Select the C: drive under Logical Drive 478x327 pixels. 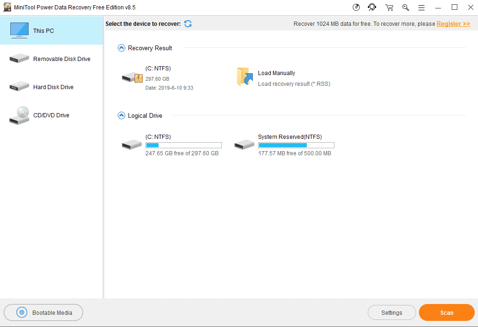131,144
